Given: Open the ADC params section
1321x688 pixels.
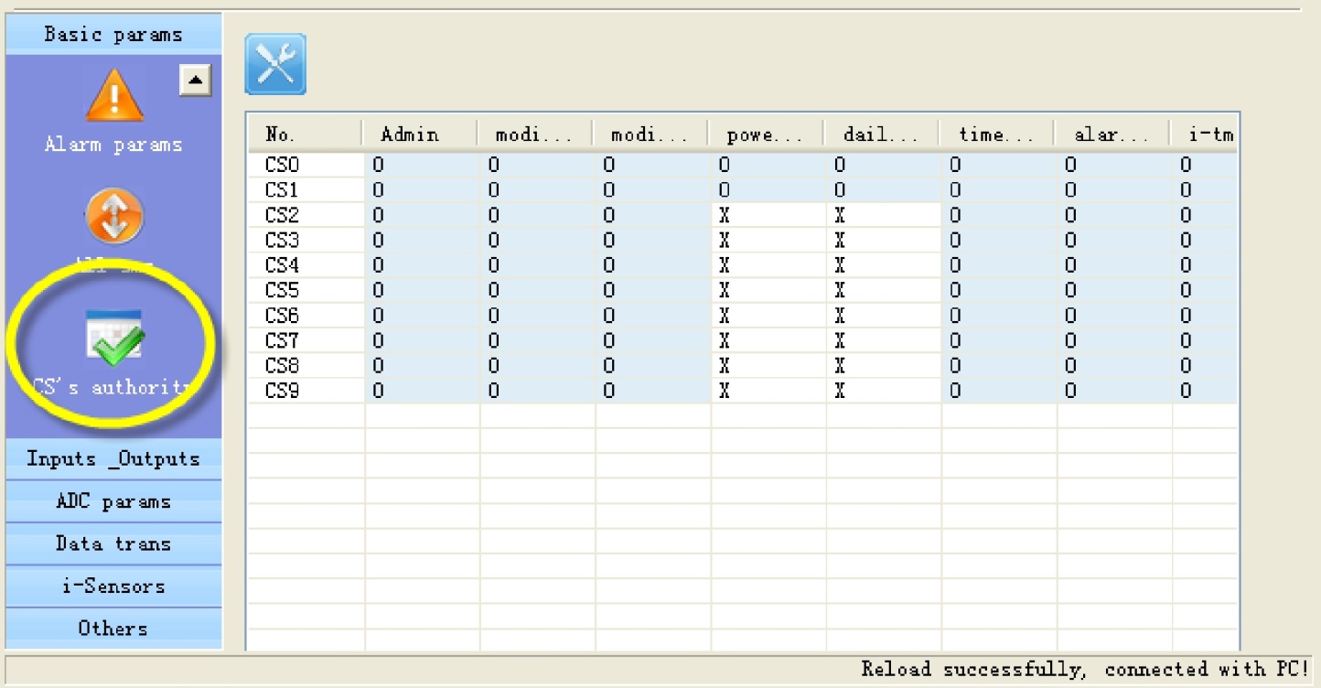Looking at the screenshot, I should 113,501.
